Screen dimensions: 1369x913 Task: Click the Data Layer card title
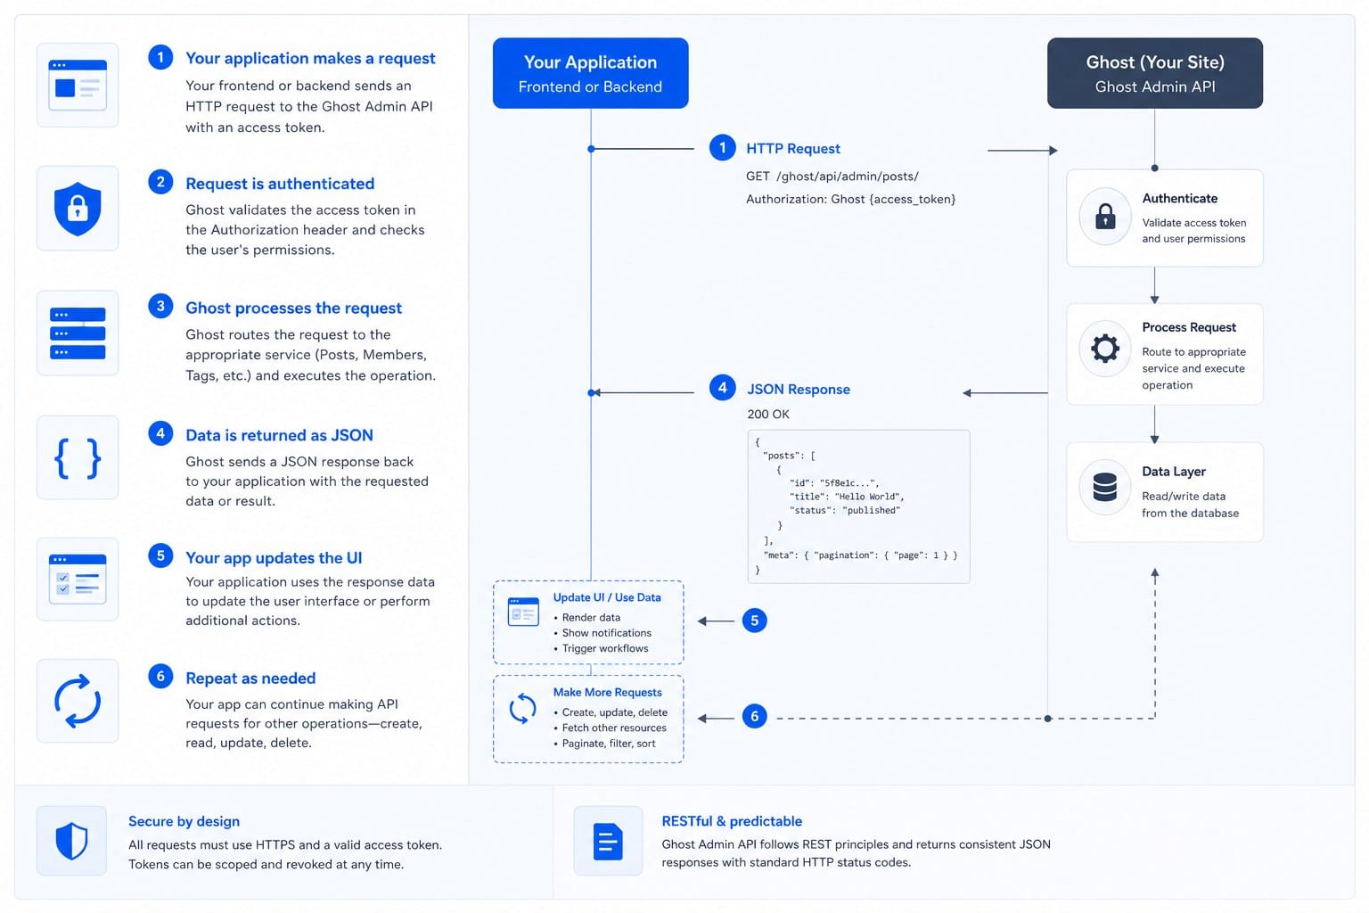1174,472
